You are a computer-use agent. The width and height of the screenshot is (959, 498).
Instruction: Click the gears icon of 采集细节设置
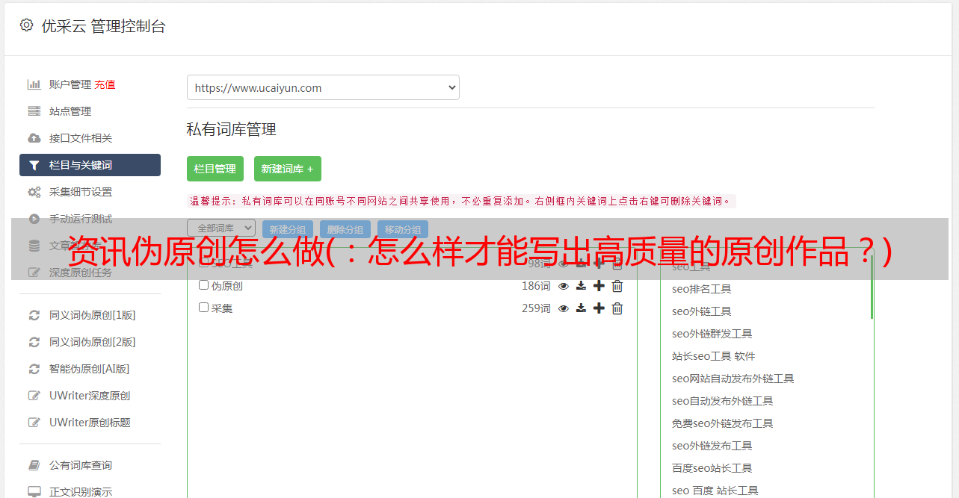(34, 192)
